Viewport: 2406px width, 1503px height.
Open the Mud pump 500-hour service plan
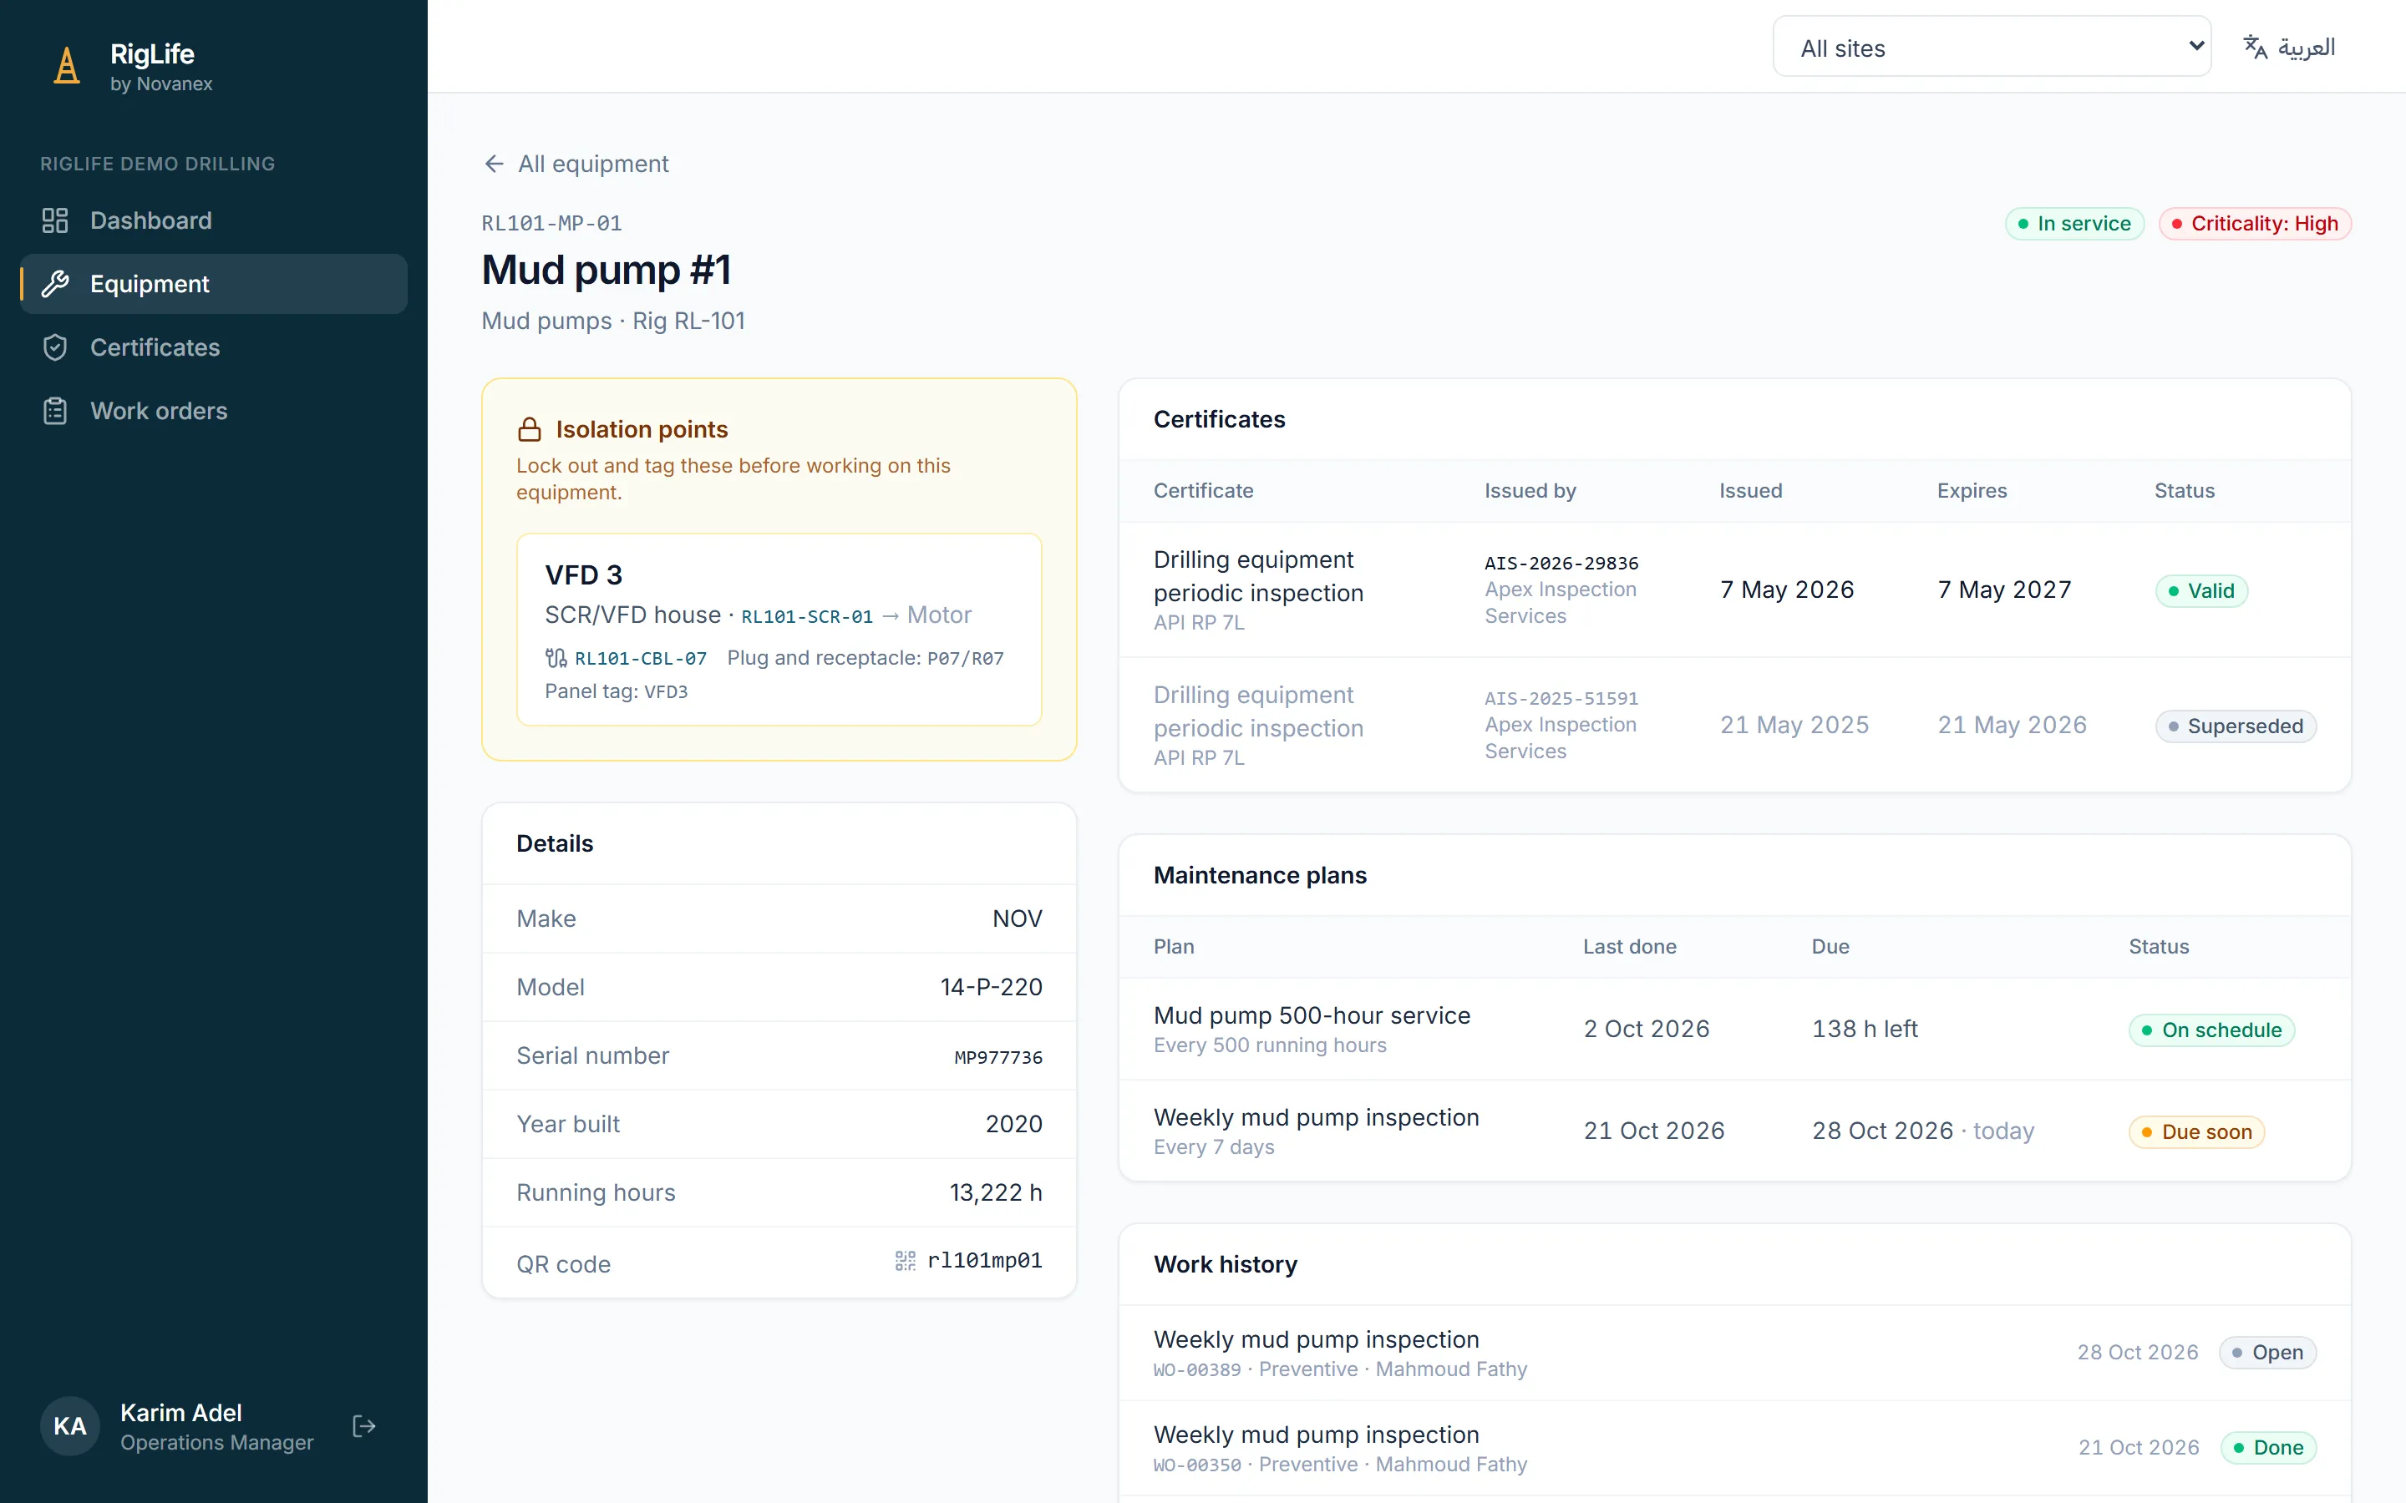pos(1734,1029)
